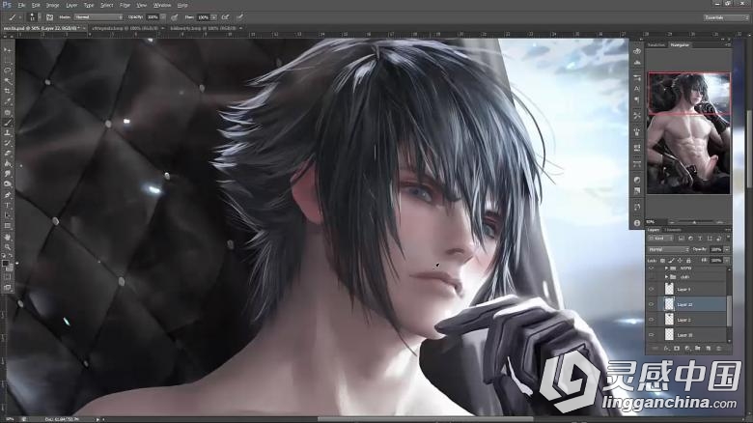
Task: Expand the cloth layer group
Action: coord(666,277)
